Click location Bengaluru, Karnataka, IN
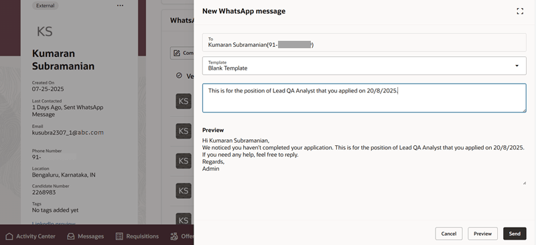The height and width of the screenshot is (245, 536). point(64,175)
